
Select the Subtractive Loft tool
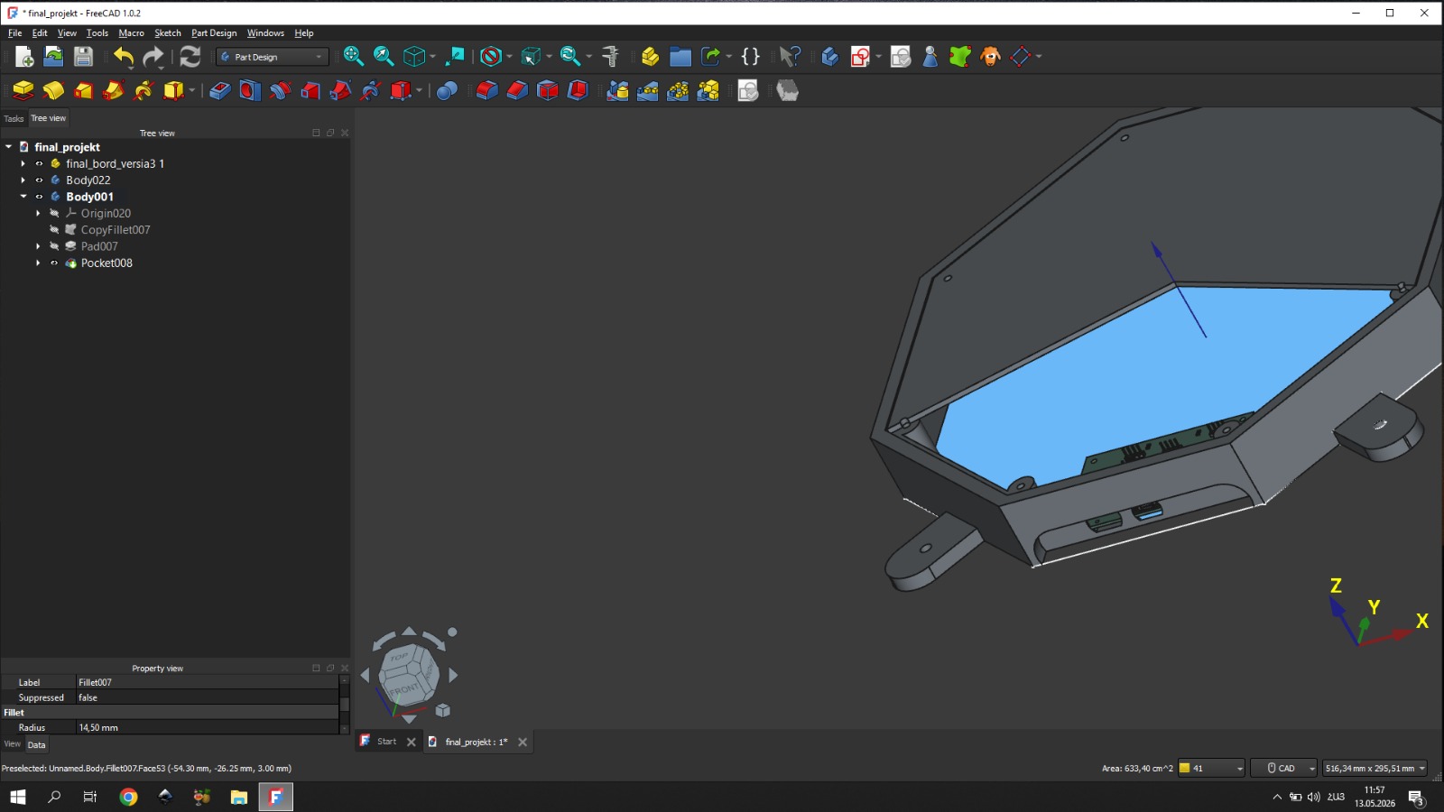click(x=310, y=90)
